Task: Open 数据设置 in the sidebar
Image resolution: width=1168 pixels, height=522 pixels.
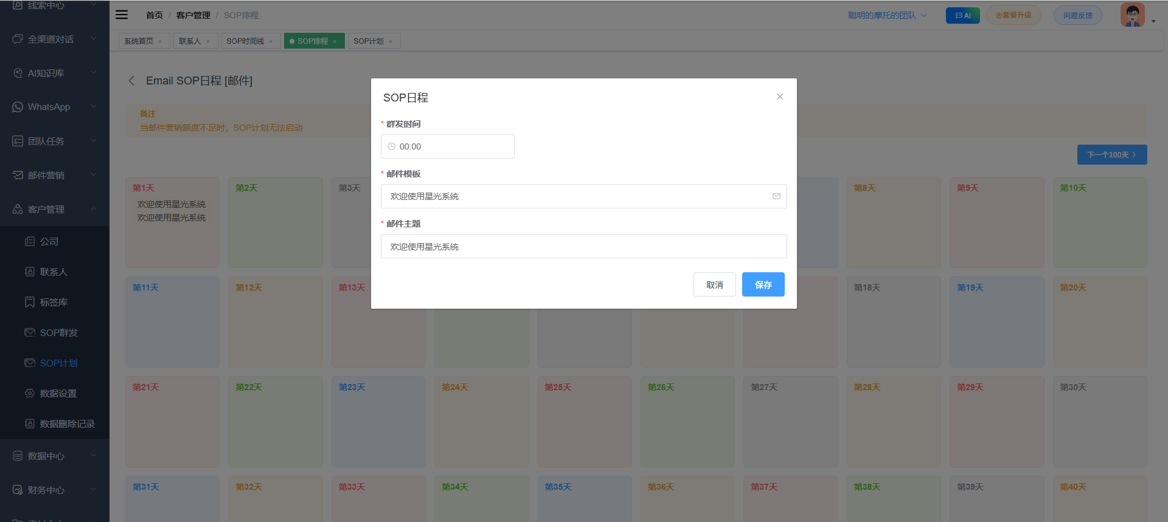Action: click(x=55, y=393)
